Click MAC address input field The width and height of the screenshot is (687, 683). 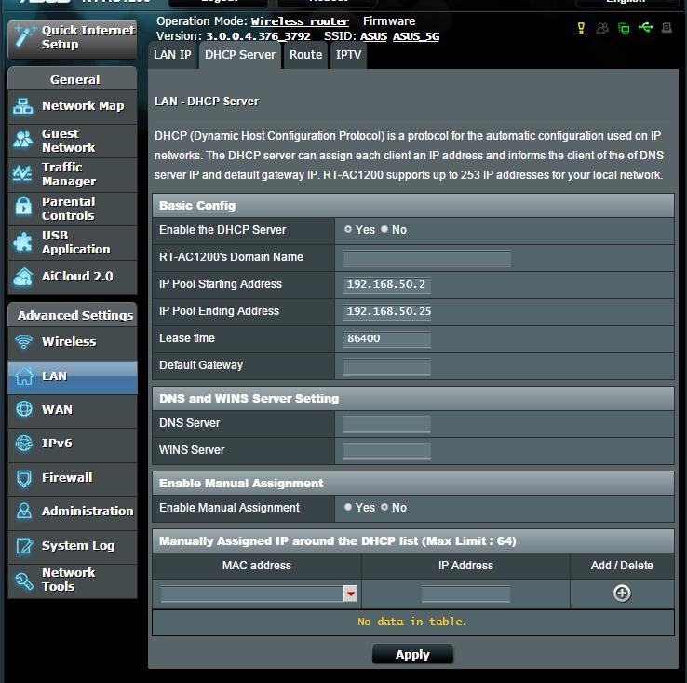[x=252, y=594]
